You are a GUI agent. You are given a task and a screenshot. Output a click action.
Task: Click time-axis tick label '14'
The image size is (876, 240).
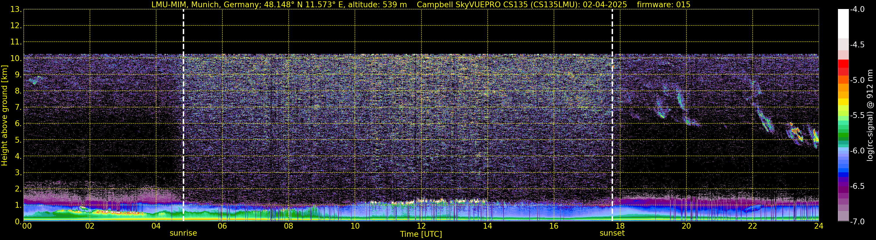point(488,226)
